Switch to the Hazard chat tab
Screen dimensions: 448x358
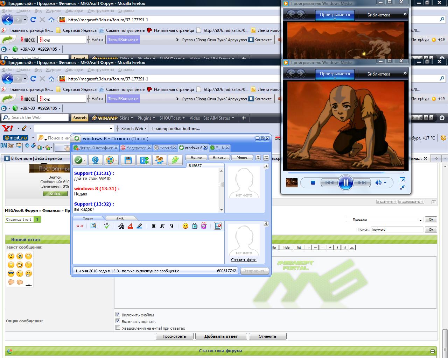click(165, 148)
